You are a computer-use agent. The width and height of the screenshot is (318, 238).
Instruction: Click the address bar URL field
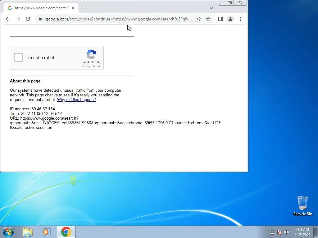118,19
